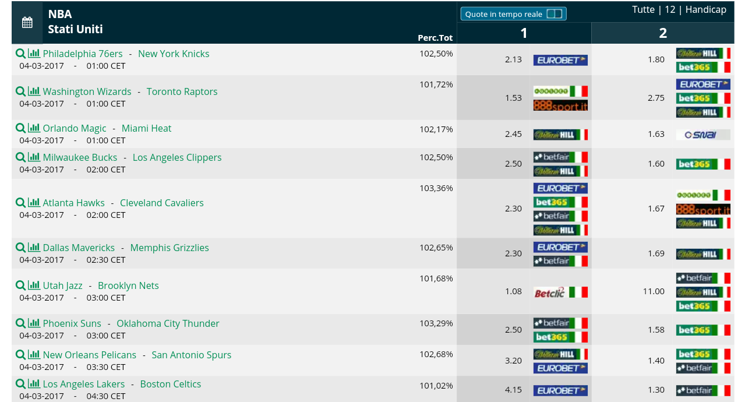This screenshot has height=402, width=745.
Task: Click the 103,36% percentage for Atlanta Hawks
Action: [436, 188]
